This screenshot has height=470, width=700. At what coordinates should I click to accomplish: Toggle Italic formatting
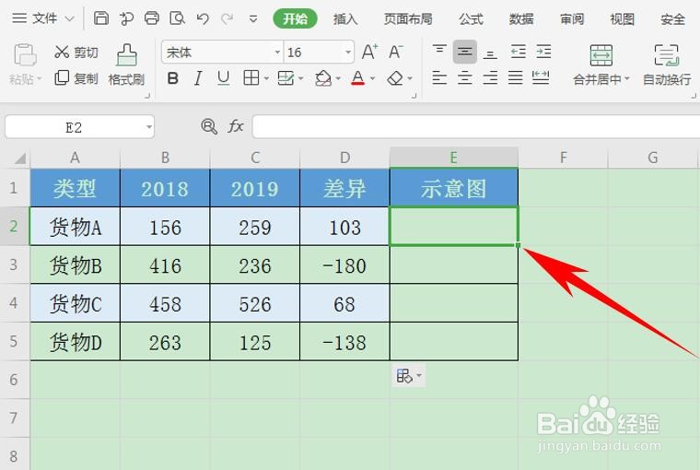coord(198,78)
